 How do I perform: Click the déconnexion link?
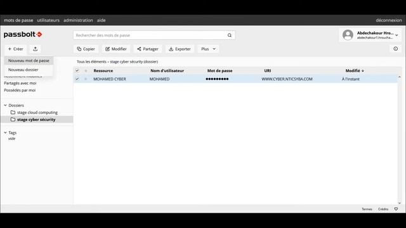pyautogui.click(x=389, y=20)
